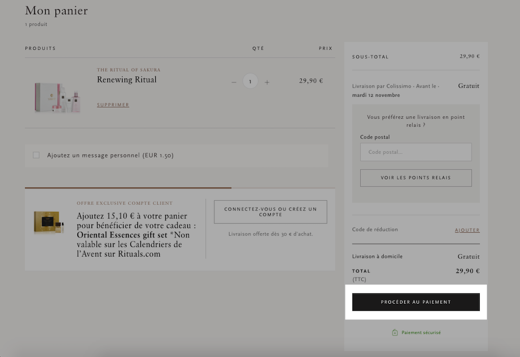Click Voir les points relais button
Screen dimensions: 520x357
point(416,178)
